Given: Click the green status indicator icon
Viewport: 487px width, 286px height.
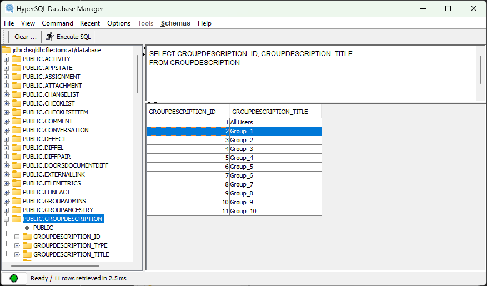Looking at the screenshot, I should pos(14,278).
